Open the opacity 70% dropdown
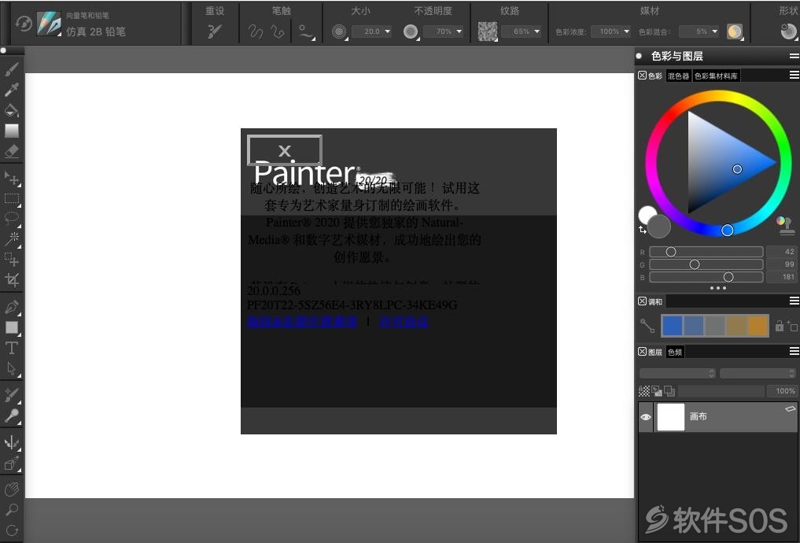 click(459, 31)
